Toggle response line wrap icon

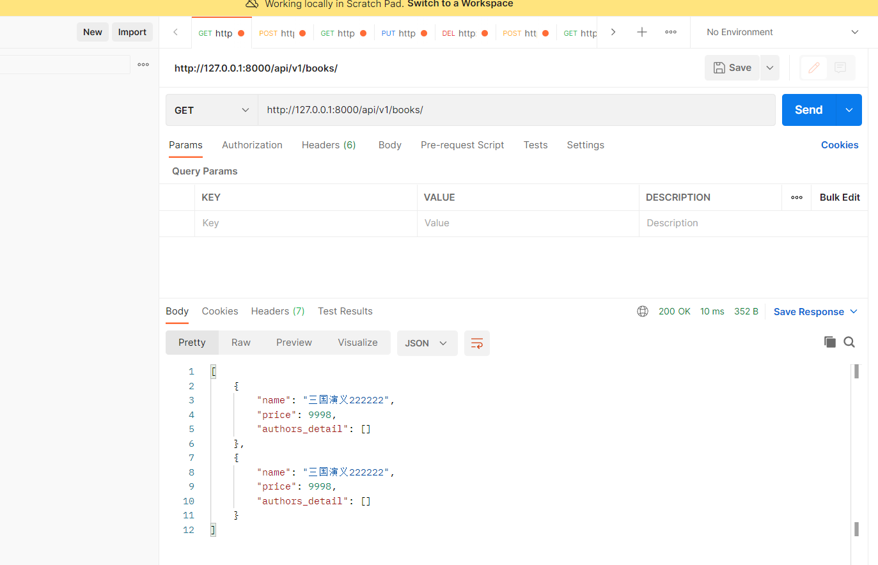pos(477,343)
